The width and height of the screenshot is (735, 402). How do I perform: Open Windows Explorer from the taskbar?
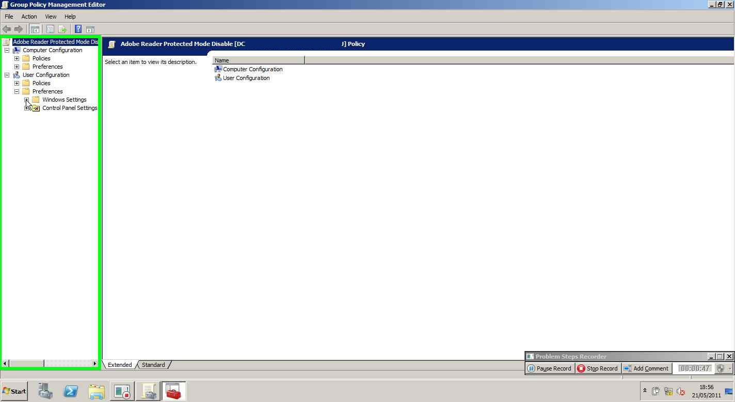click(97, 391)
